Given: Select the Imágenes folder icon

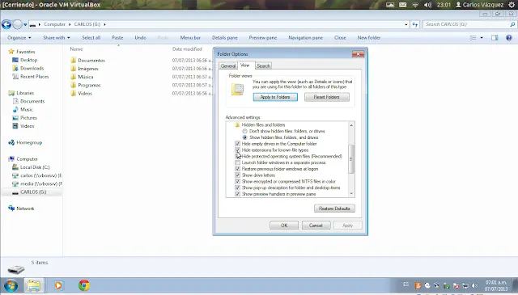Looking at the screenshot, I should 74,69.
